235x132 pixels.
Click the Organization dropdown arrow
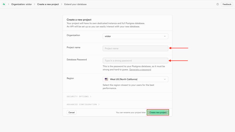pos(165,36)
